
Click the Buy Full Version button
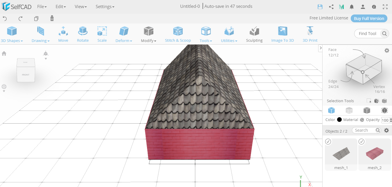[x=369, y=18]
